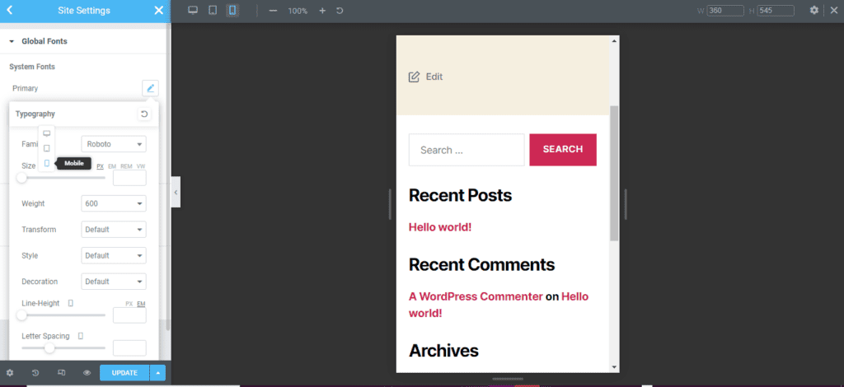
Task: Open the Transform dropdown
Action: [114, 230]
